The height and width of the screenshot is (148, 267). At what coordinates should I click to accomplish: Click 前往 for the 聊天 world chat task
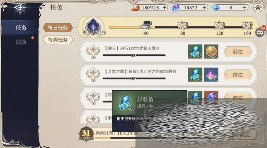238,52
